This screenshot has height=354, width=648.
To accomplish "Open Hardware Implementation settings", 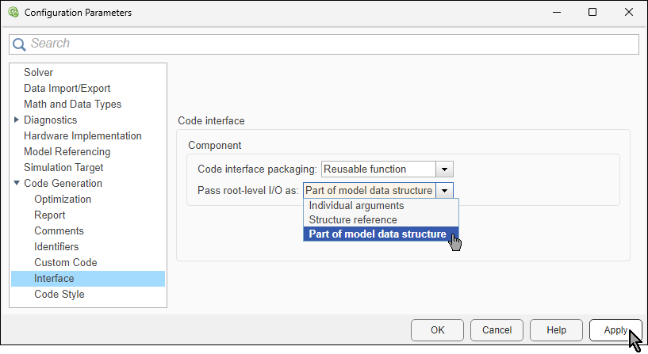I will pos(82,135).
